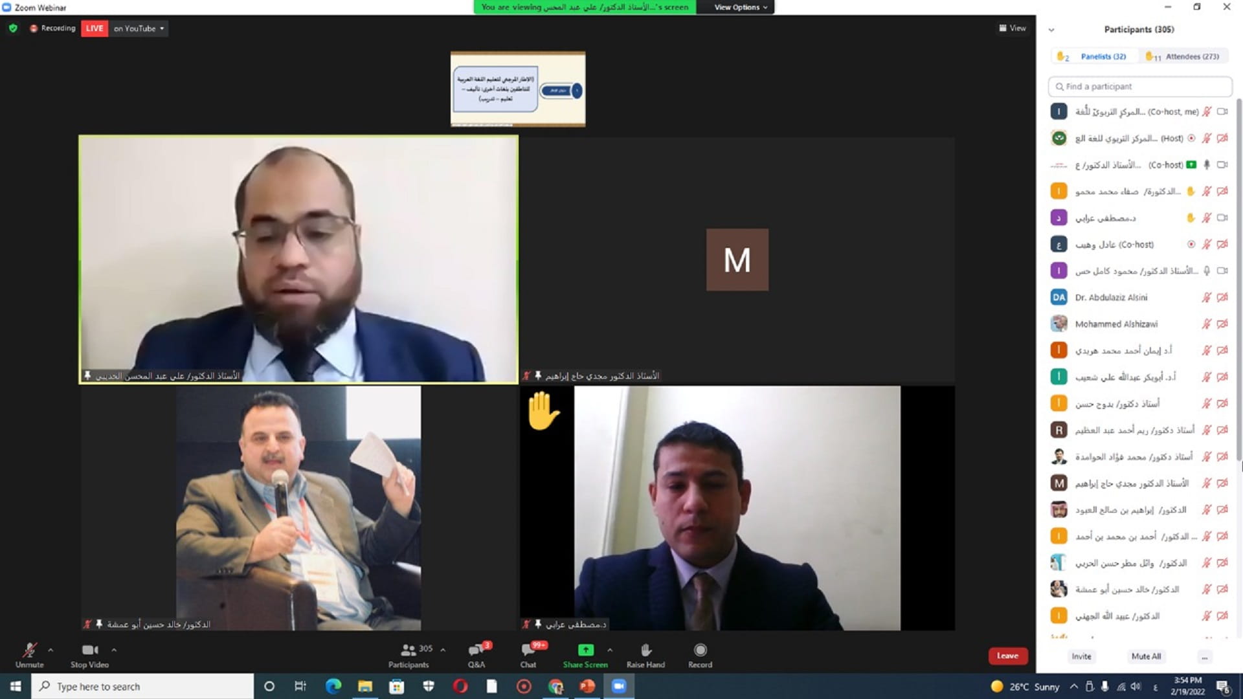Click the Unmute microphone icon
The height and width of the screenshot is (699, 1243).
pyautogui.click(x=28, y=650)
